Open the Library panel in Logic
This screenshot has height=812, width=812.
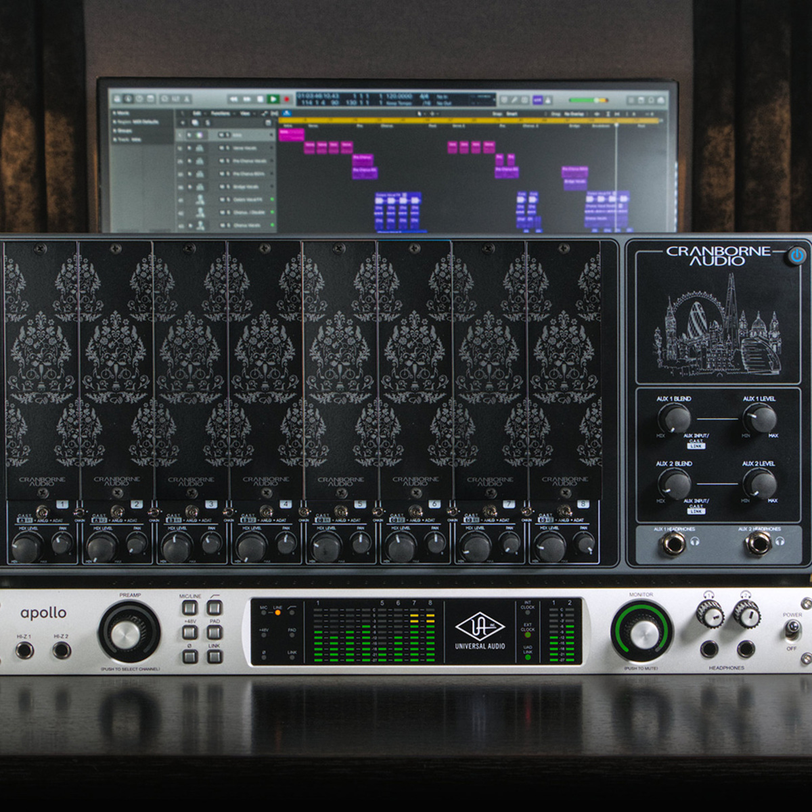116,99
